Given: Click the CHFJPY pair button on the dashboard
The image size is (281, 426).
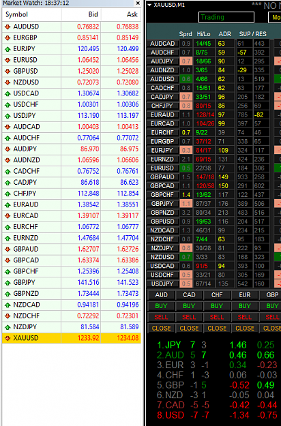Looking at the screenshot, I should tap(162, 106).
